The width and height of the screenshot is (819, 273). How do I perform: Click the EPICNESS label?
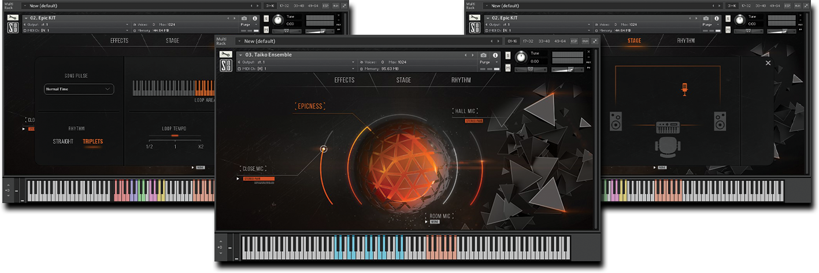(x=310, y=106)
